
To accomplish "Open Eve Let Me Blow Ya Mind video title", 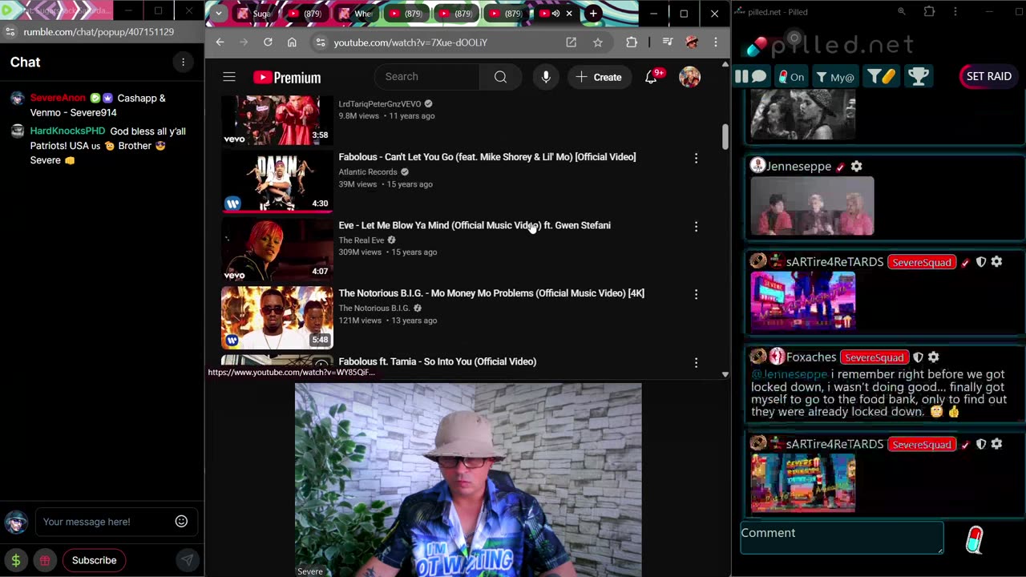I will [x=475, y=225].
